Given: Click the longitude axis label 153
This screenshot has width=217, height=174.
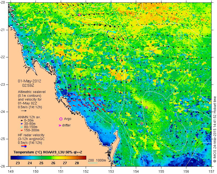Looking at the screenshot, I should pyautogui.click(x=111, y=172).
